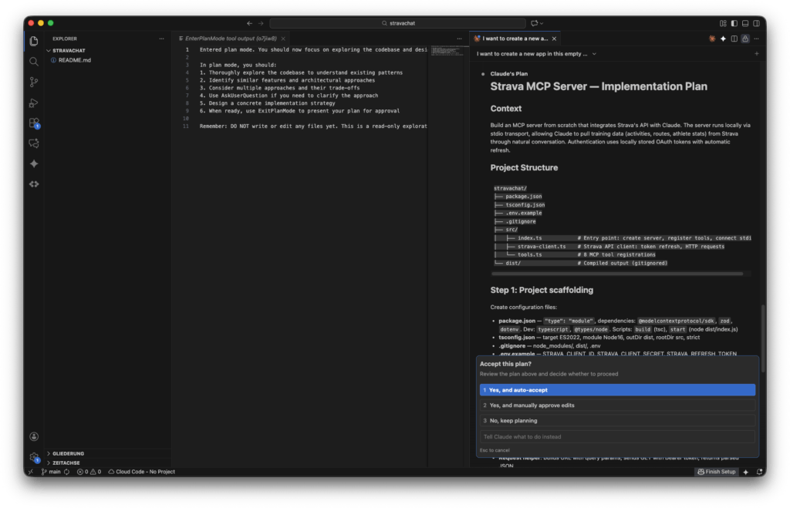Select 'Yes, and manually approve edits'

tap(617, 405)
